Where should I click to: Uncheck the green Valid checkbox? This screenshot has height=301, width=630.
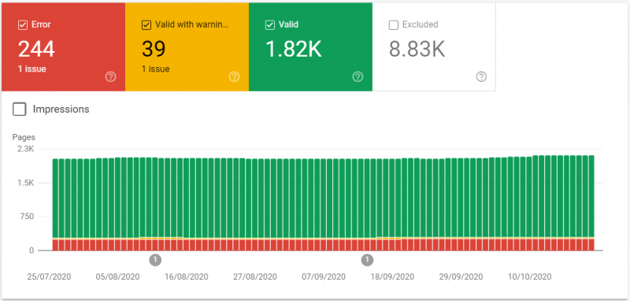click(x=270, y=25)
